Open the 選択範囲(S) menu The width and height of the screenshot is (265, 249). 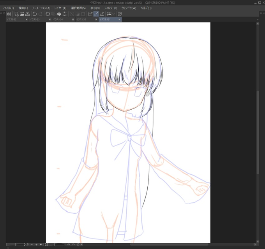click(78, 8)
